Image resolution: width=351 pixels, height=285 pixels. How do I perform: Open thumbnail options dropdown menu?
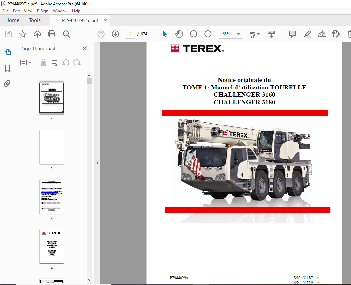point(25,63)
